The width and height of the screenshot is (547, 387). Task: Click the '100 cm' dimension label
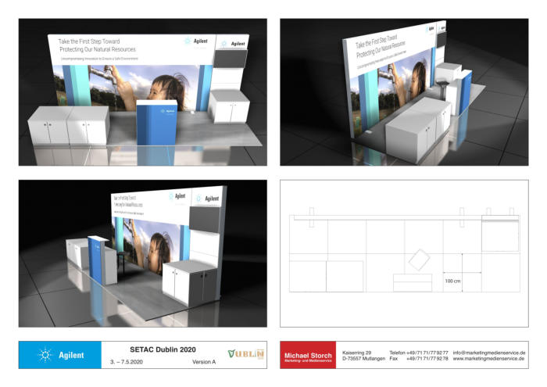pyautogui.click(x=452, y=281)
